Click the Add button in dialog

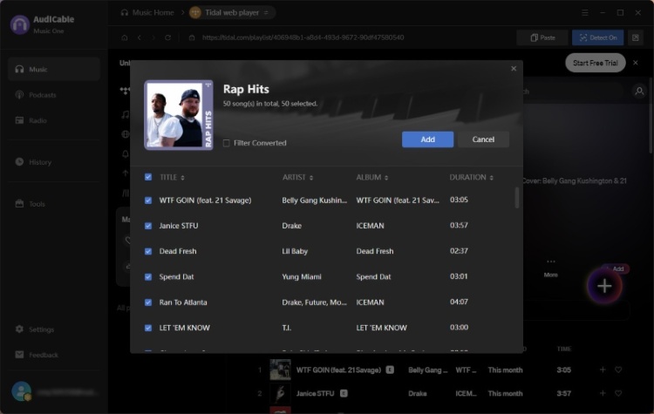[x=427, y=139]
